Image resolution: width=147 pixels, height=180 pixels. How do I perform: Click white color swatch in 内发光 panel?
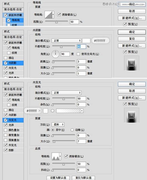point(45,111)
